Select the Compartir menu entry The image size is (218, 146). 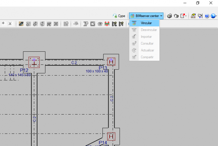tap(144, 57)
